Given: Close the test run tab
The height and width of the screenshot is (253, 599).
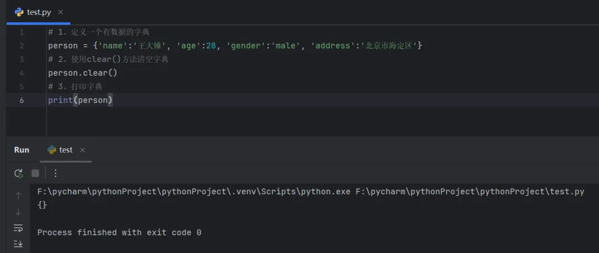Looking at the screenshot, I should coord(83,150).
